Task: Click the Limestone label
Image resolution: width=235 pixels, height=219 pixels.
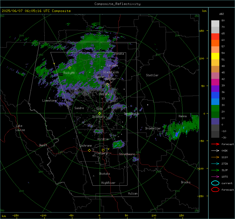Action: 49,101
